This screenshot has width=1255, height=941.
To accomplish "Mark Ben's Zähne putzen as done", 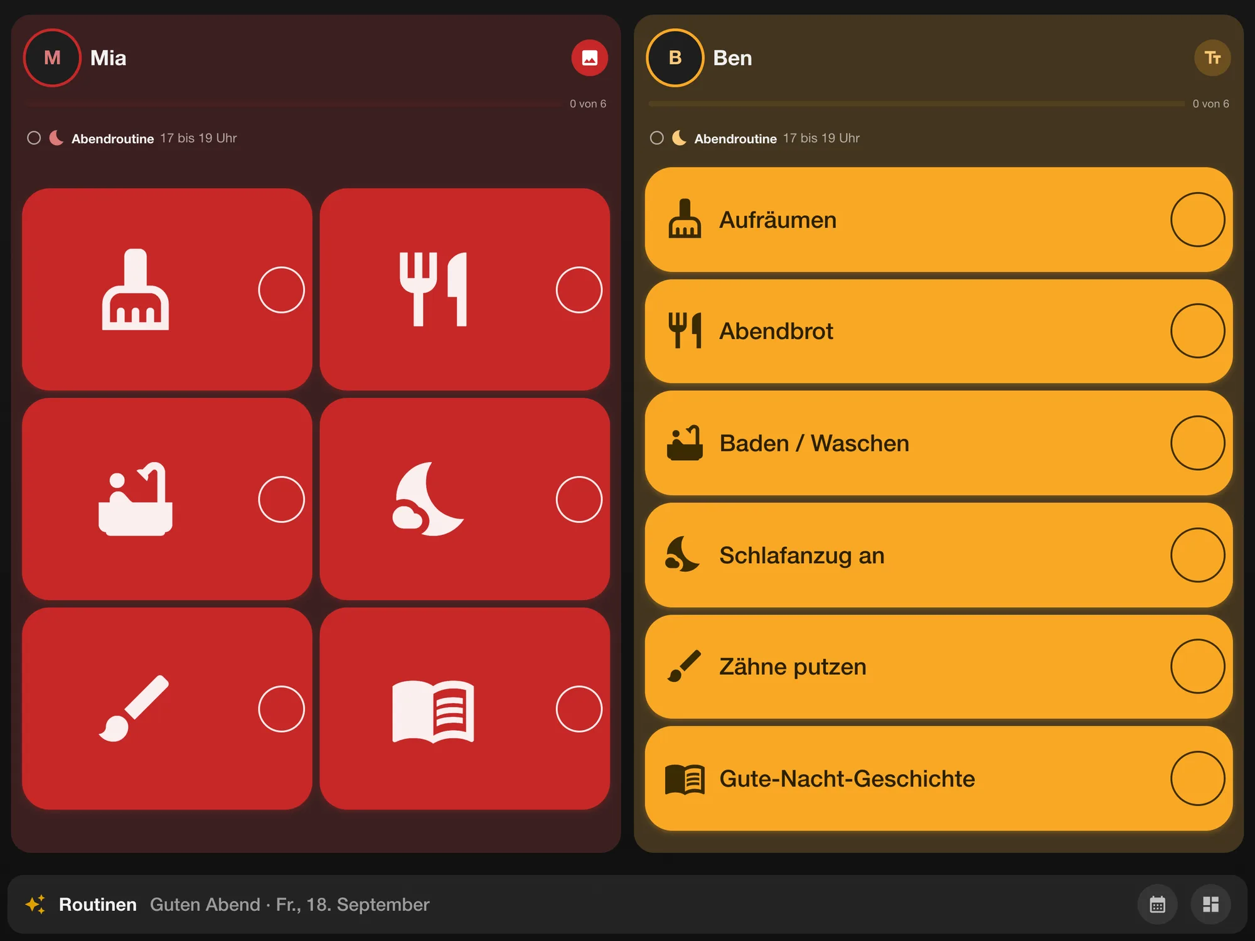I will [1197, 666].
